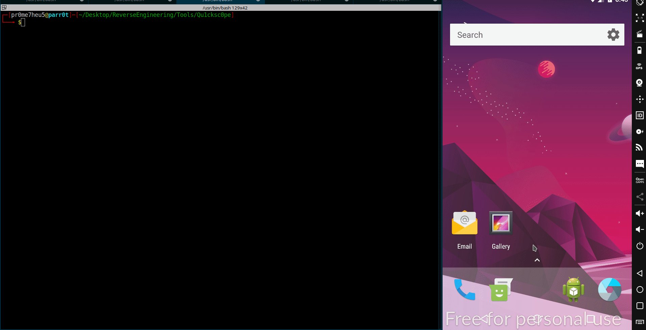Screen dimensions: 646x330
Task: Click the 'Email' label under the envelope icon
Action: click(x=465, y=246)
